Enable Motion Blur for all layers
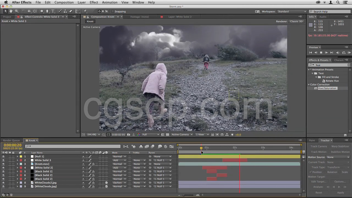 pyautogui.click(x=153, y=147)
